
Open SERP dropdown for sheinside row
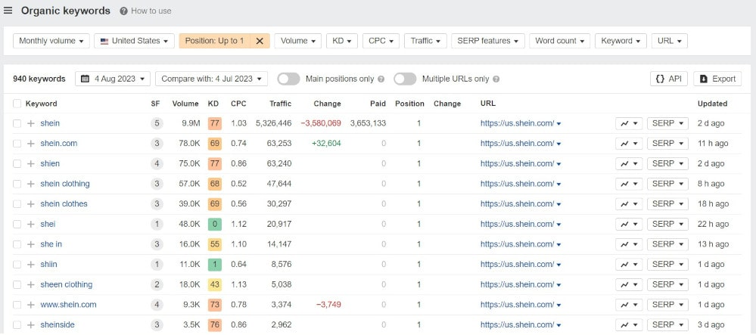[x=667, y=325]
